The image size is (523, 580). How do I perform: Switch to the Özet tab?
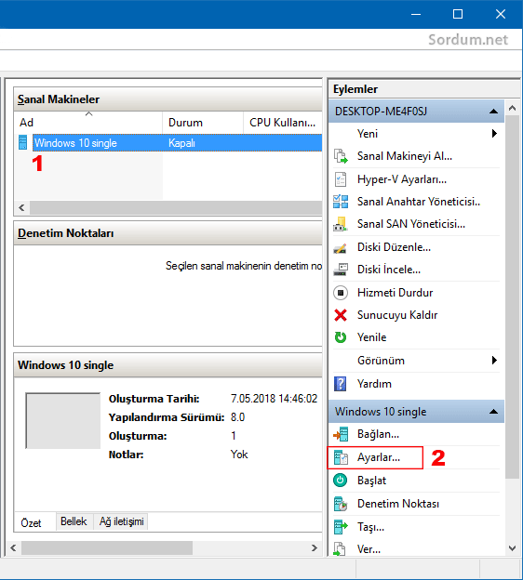coord(31,522)
